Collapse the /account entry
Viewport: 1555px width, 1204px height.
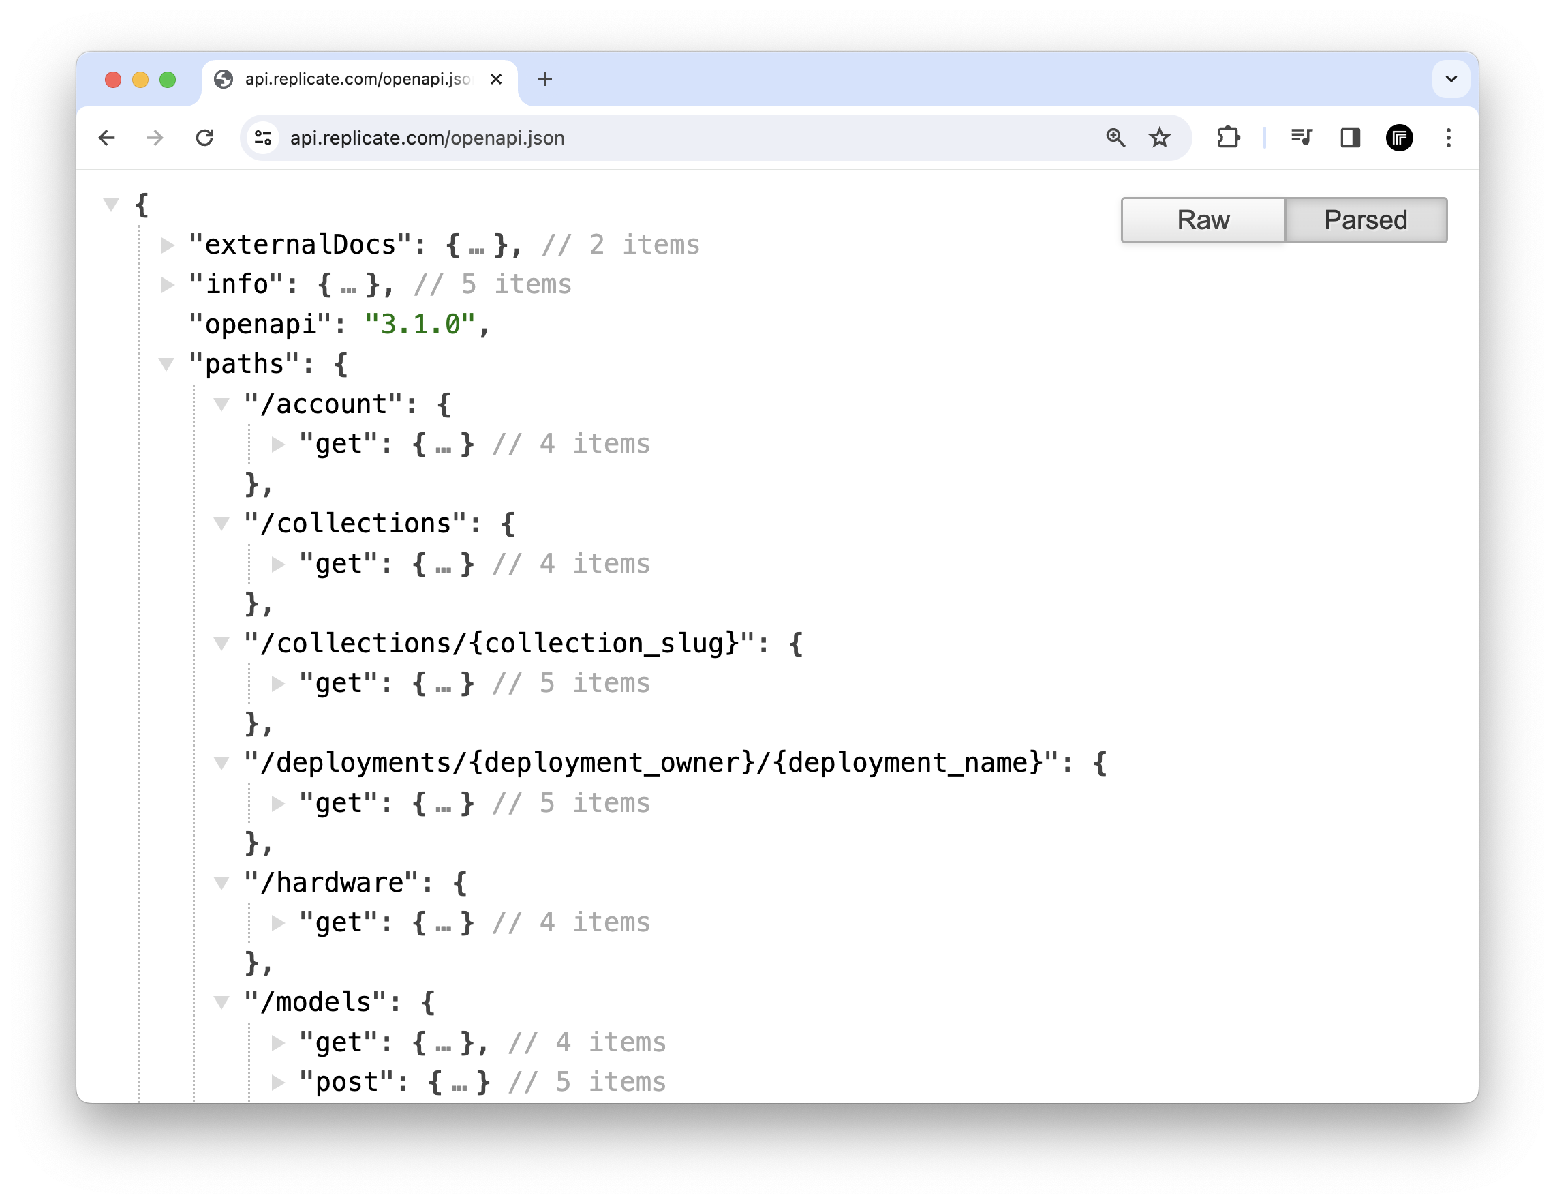coord(221,404)
